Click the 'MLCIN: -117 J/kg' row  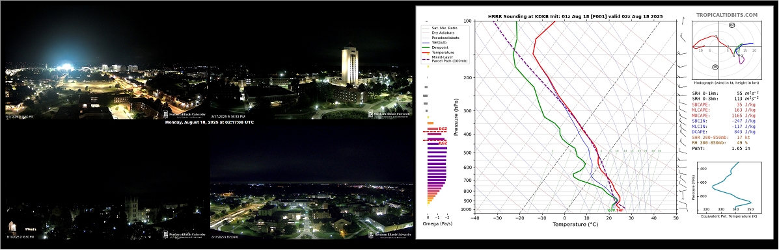(x=724, y=127)
